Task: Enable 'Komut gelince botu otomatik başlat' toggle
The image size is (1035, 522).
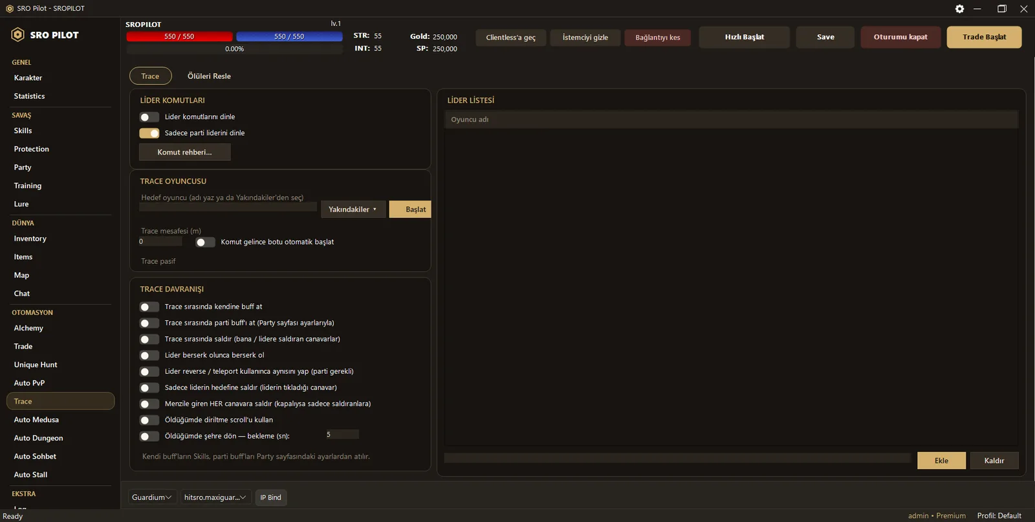Action: coord(206,242)
